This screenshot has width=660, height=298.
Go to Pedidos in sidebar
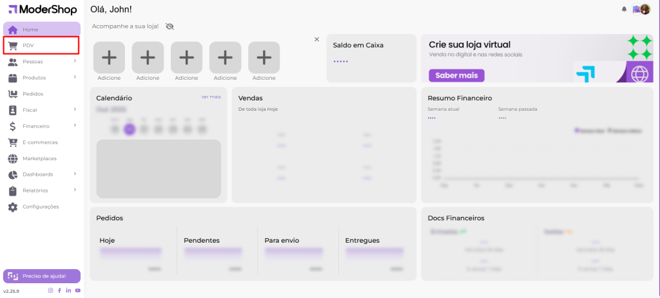(x=32, y=94)
